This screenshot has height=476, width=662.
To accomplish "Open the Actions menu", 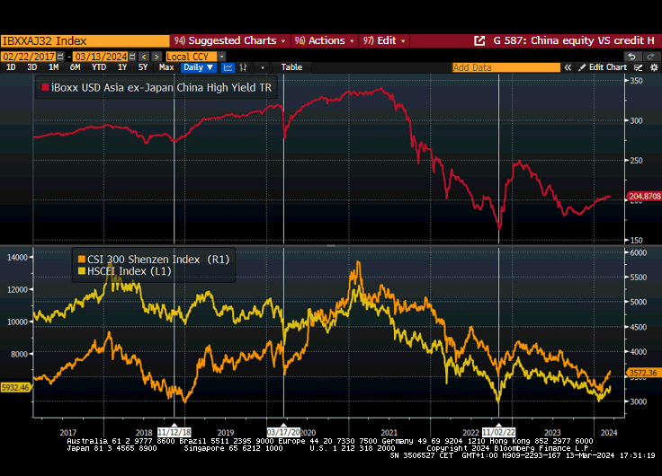I will pos(324,41).
